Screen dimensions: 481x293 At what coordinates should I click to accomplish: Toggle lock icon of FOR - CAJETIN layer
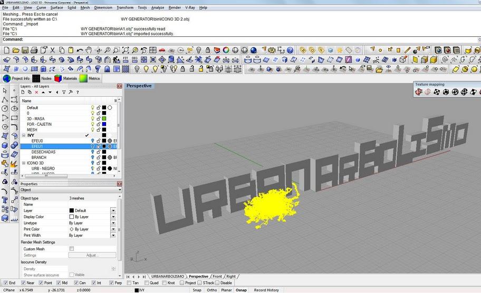[99, 124]
